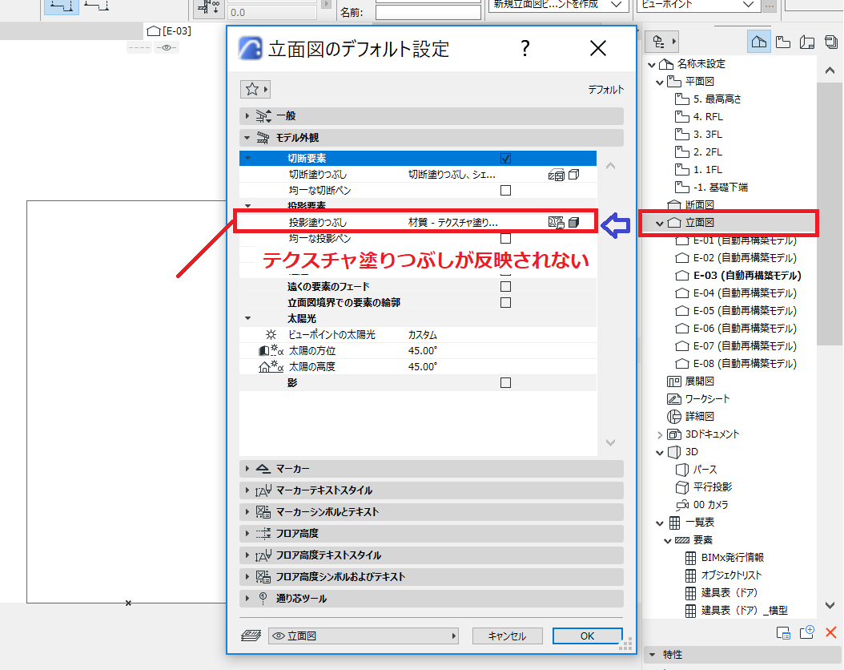Viewport: 844px width, 670px height.
Task: Open the favorites star button in dialog
Action: (x=255, y=90)
